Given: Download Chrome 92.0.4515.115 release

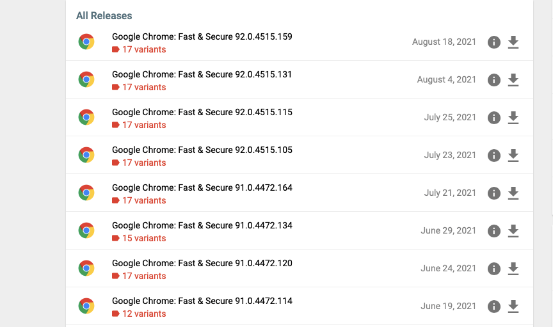Looking at the screenshot, I should (x=513, y=118).
